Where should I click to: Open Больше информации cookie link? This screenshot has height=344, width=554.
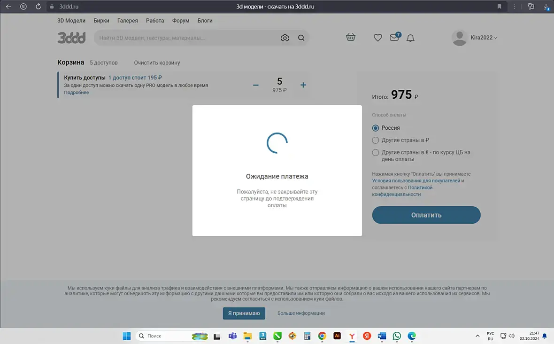tap(301, 313)
